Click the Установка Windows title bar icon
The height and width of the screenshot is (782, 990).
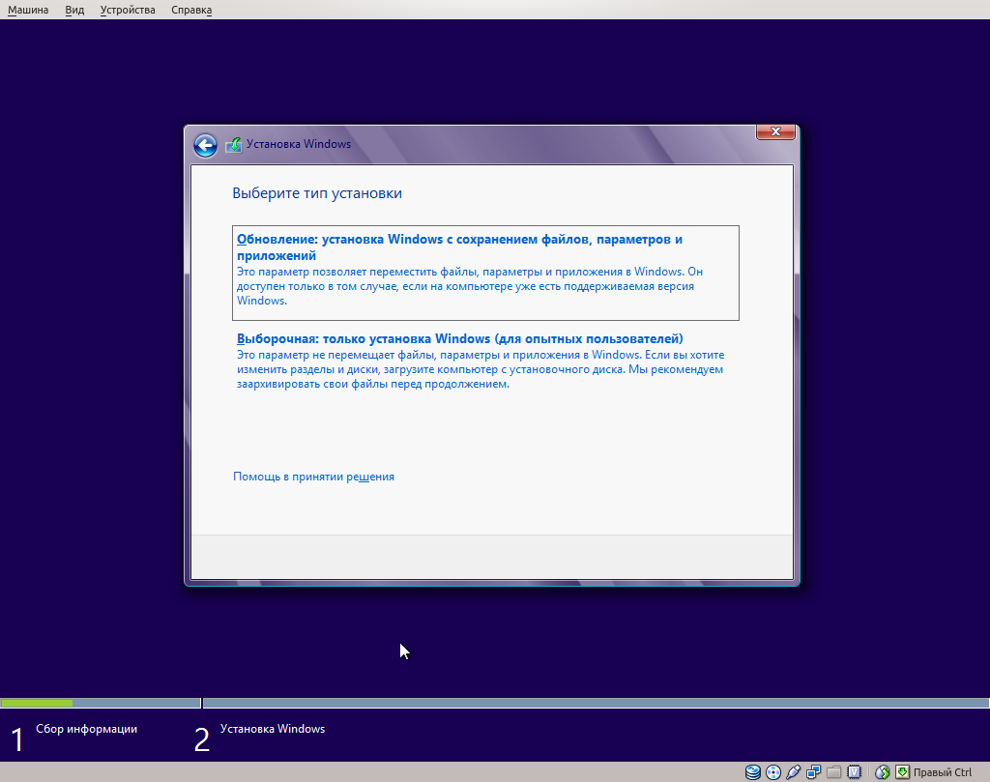[x=233, y=144]
